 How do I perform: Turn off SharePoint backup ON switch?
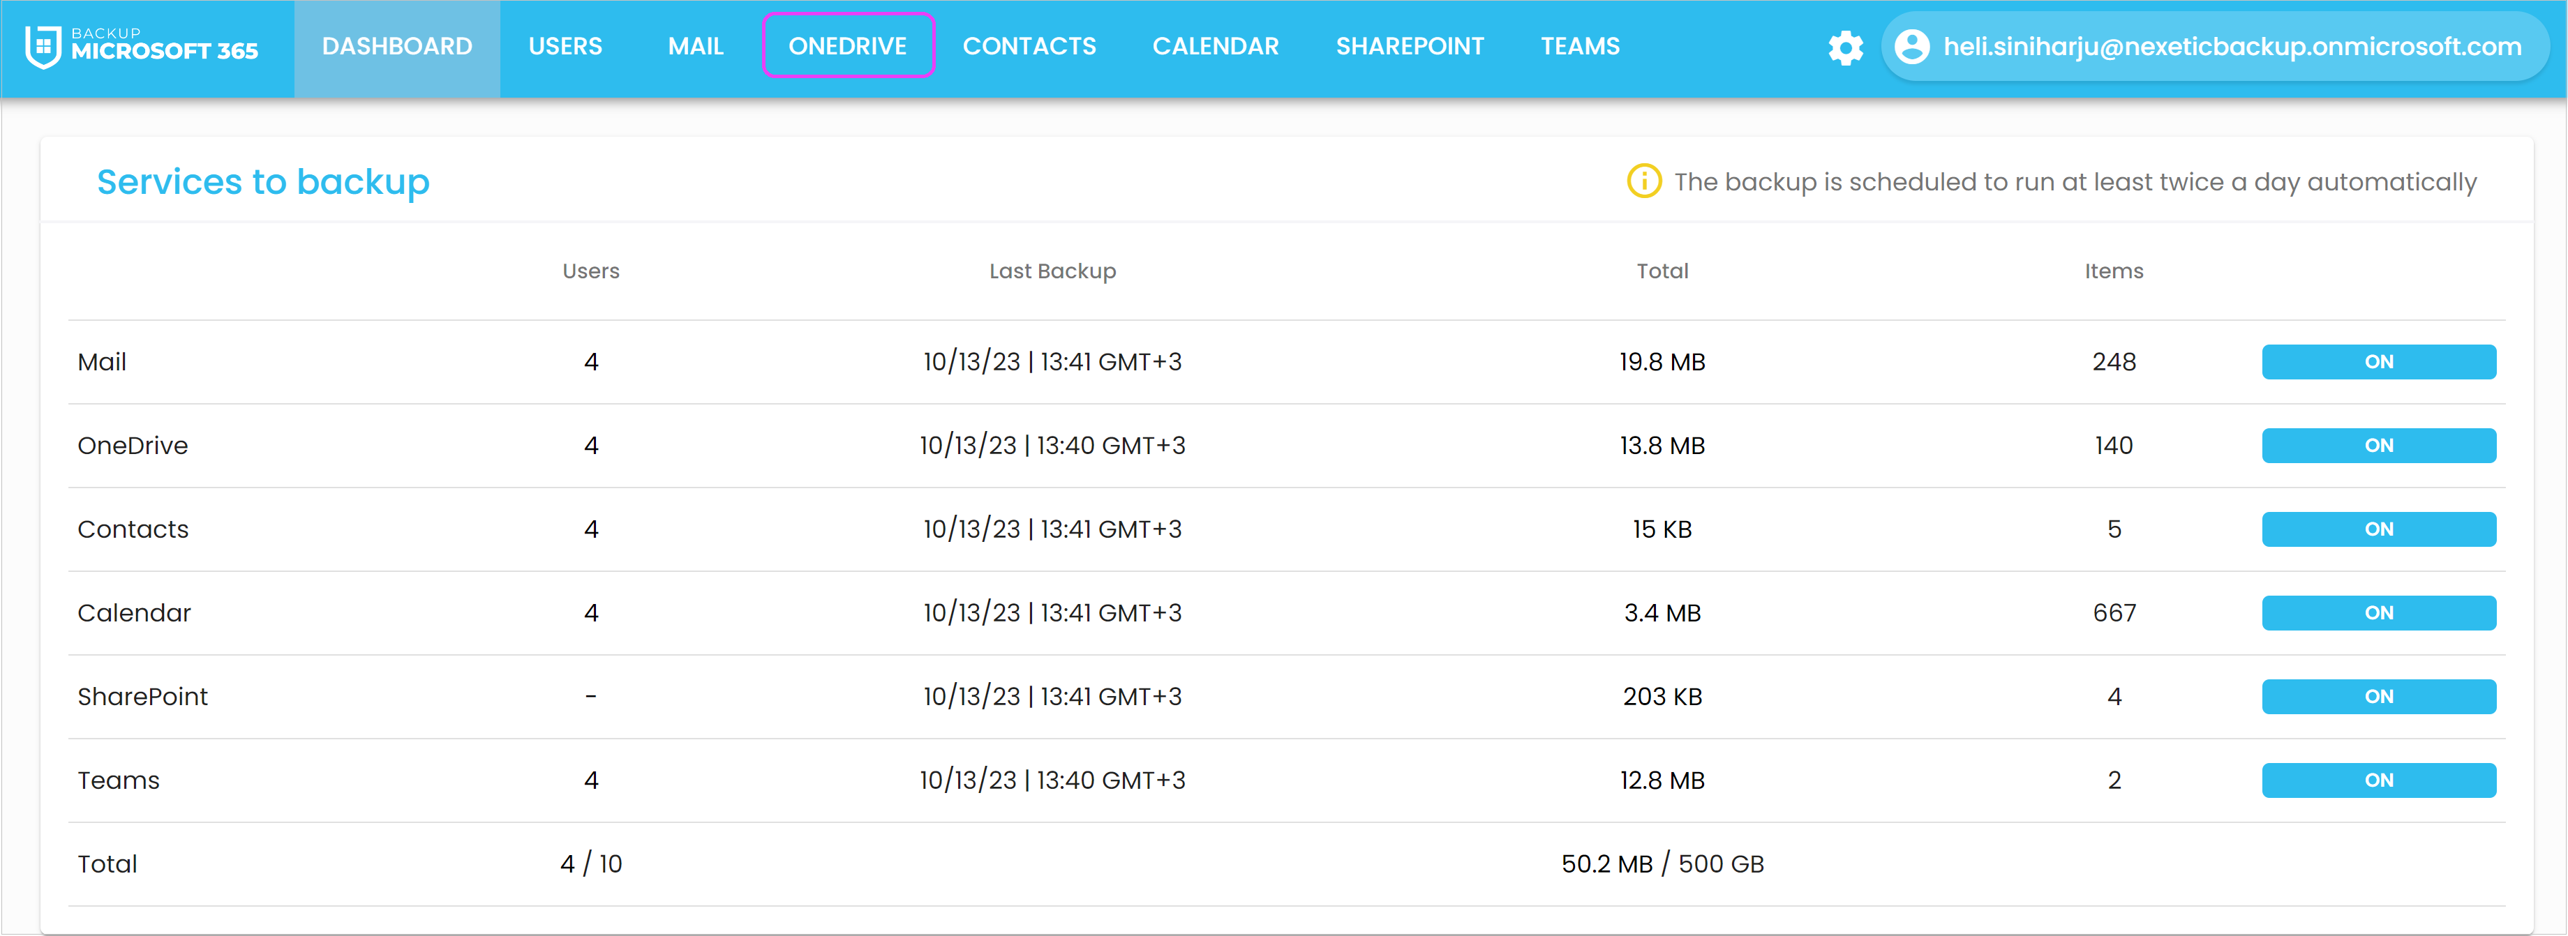pyautogui.click(x=2379, y=697)
